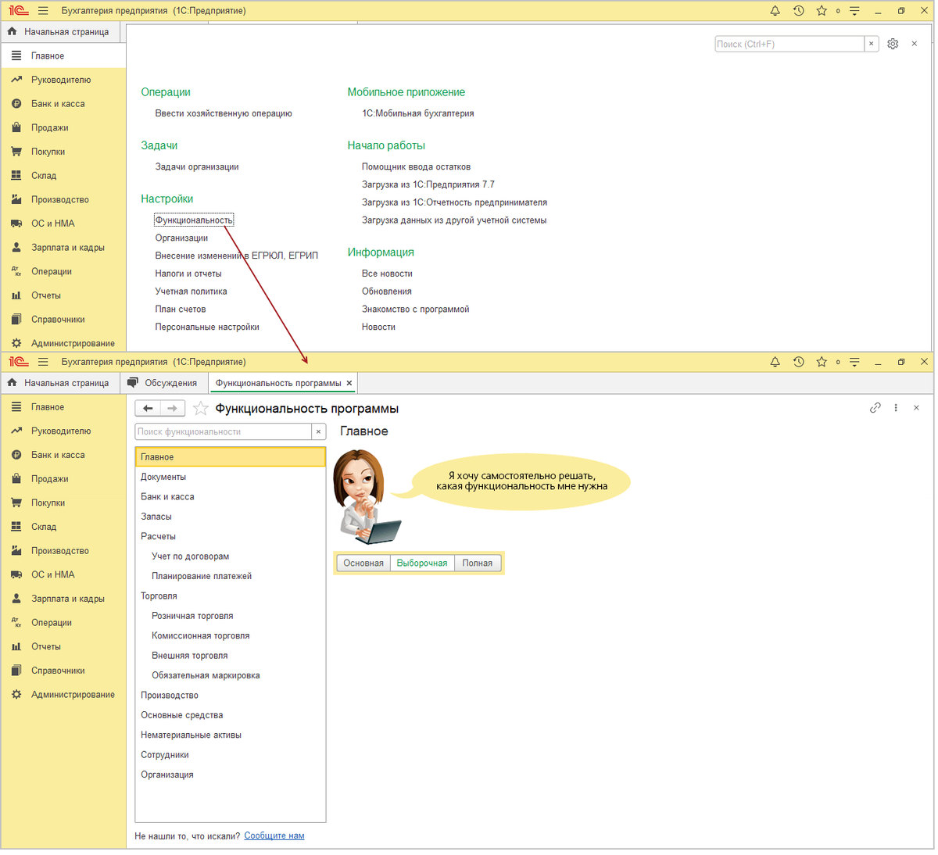Image resolution: width=938 pixels, height=855 pixels.
Task: Clear the Поиск функциональности field
Action: pyautogui.click(x=318, y=431)
